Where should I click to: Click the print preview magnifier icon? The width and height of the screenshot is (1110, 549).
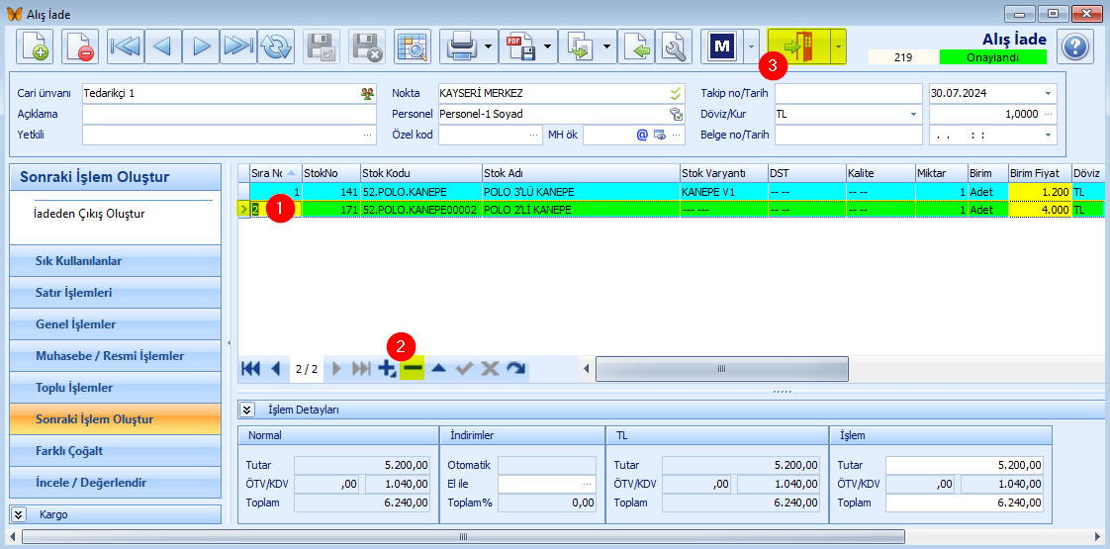point(412,47)
